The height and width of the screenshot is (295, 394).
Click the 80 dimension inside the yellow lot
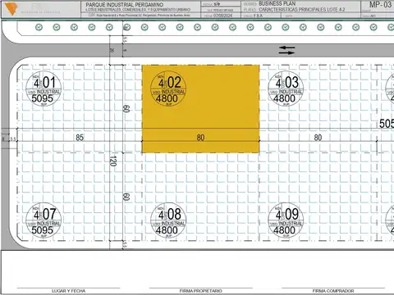(200, 138)
